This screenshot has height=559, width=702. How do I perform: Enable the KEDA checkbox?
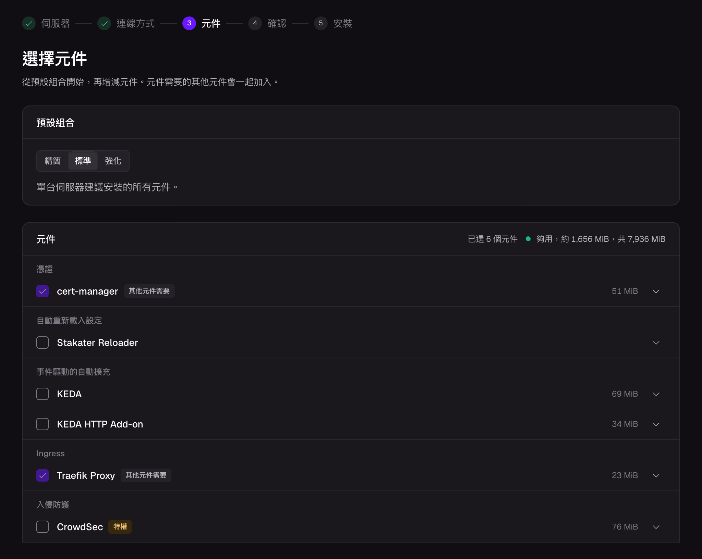pyautogui.click(x=43, y=394)
